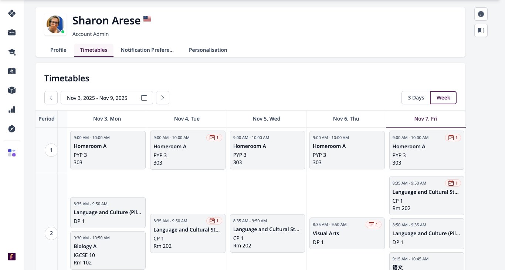
Task: Click the event badge on Visual Arts card
Action: coord(373,225)
